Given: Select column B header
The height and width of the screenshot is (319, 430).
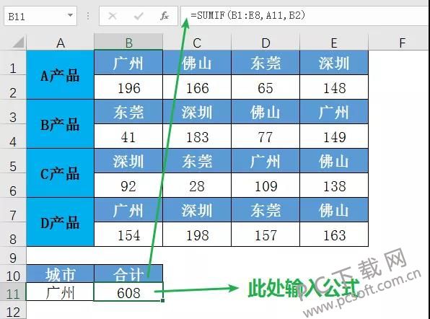Looking at the screenshot, I should click(x=128, y=43).
